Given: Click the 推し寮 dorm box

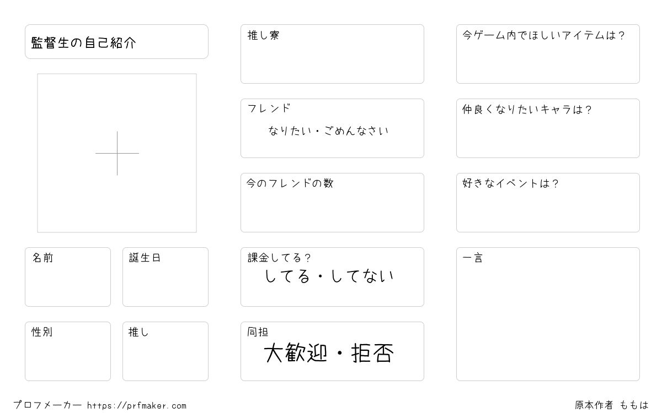Looking at the screenshot, I should (x=332, y=54).
